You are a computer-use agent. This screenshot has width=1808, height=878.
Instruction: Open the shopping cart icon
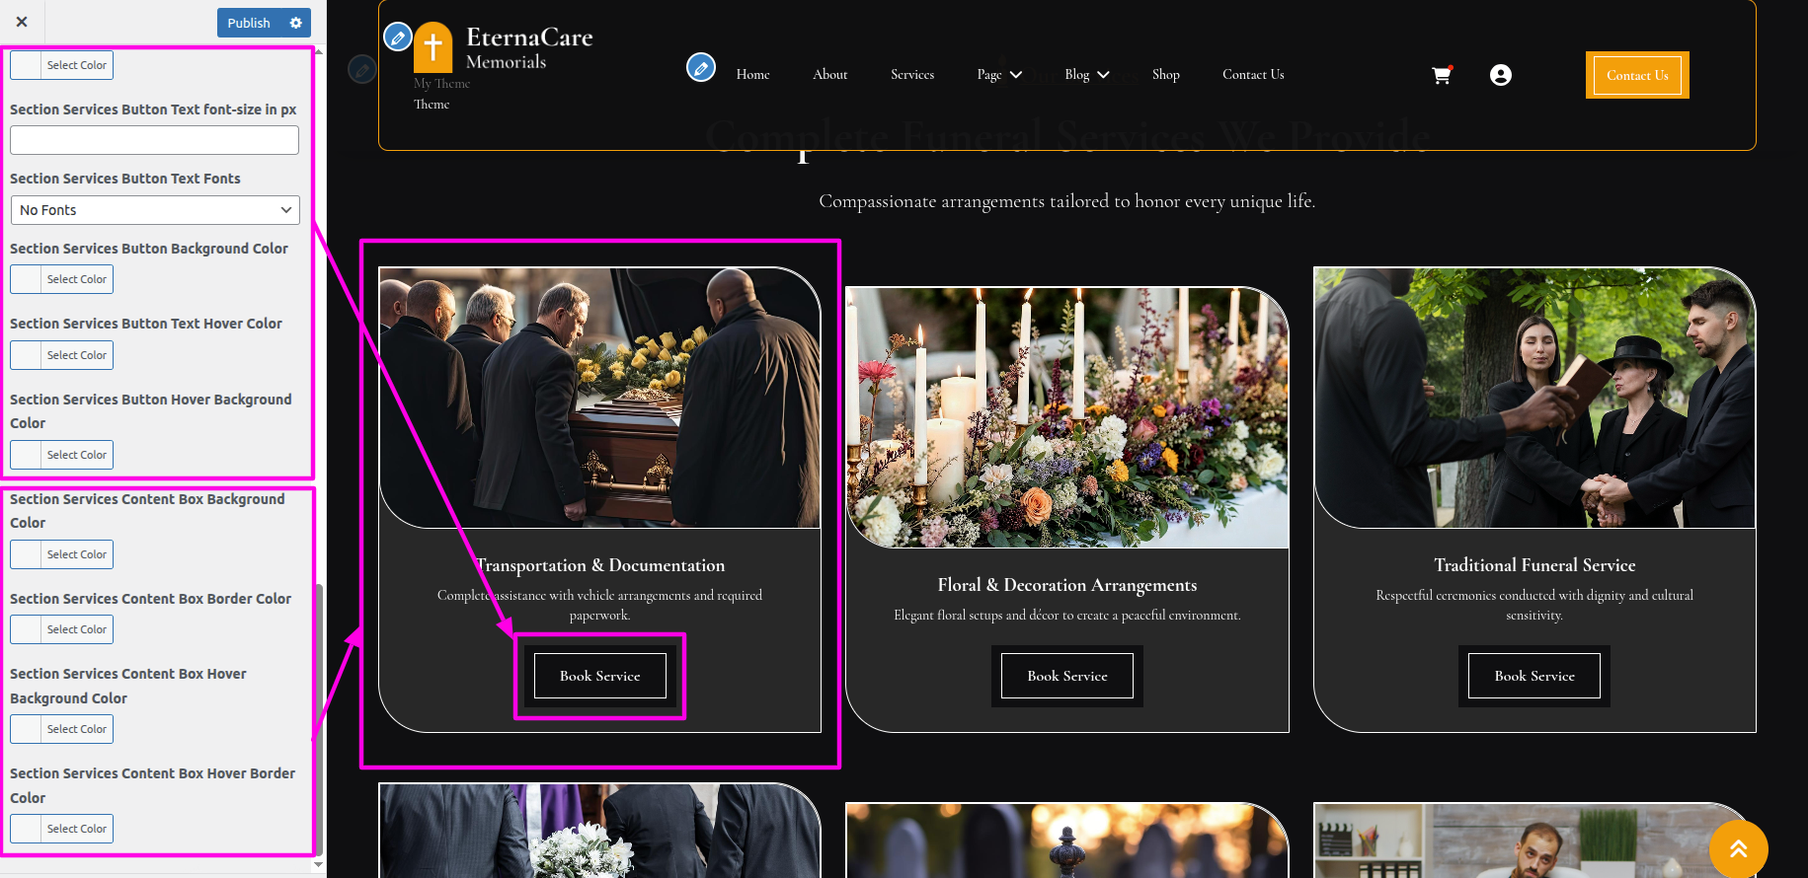click(x=1442, y=75)
